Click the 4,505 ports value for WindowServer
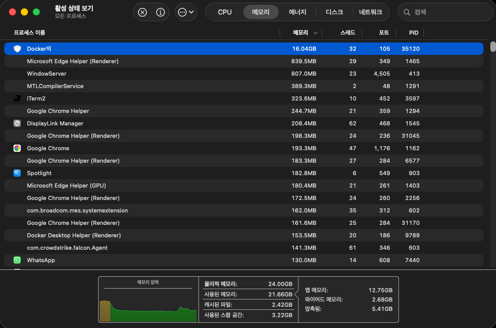This screenshot has width=496, height=328. click(382, 74)
